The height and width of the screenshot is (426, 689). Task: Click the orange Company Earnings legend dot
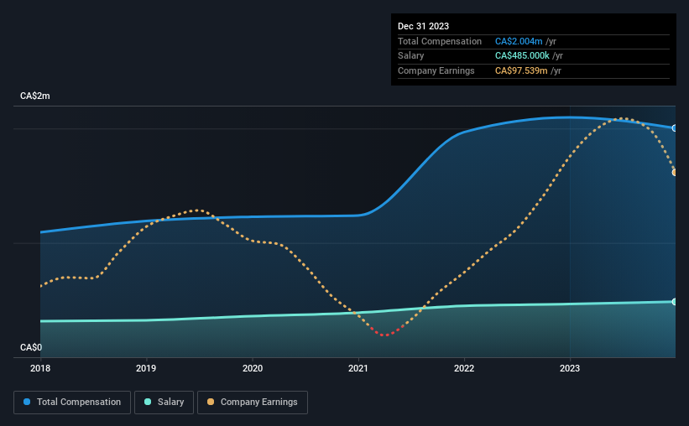tap(211, 402)
